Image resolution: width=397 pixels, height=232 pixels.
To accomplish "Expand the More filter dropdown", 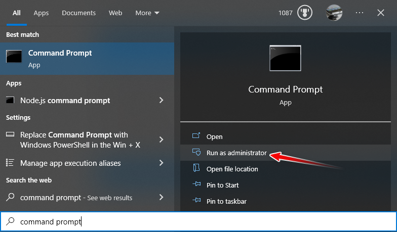I will 147,13.
